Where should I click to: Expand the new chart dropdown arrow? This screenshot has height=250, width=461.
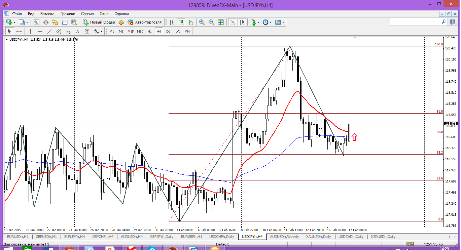coord(15,23)
